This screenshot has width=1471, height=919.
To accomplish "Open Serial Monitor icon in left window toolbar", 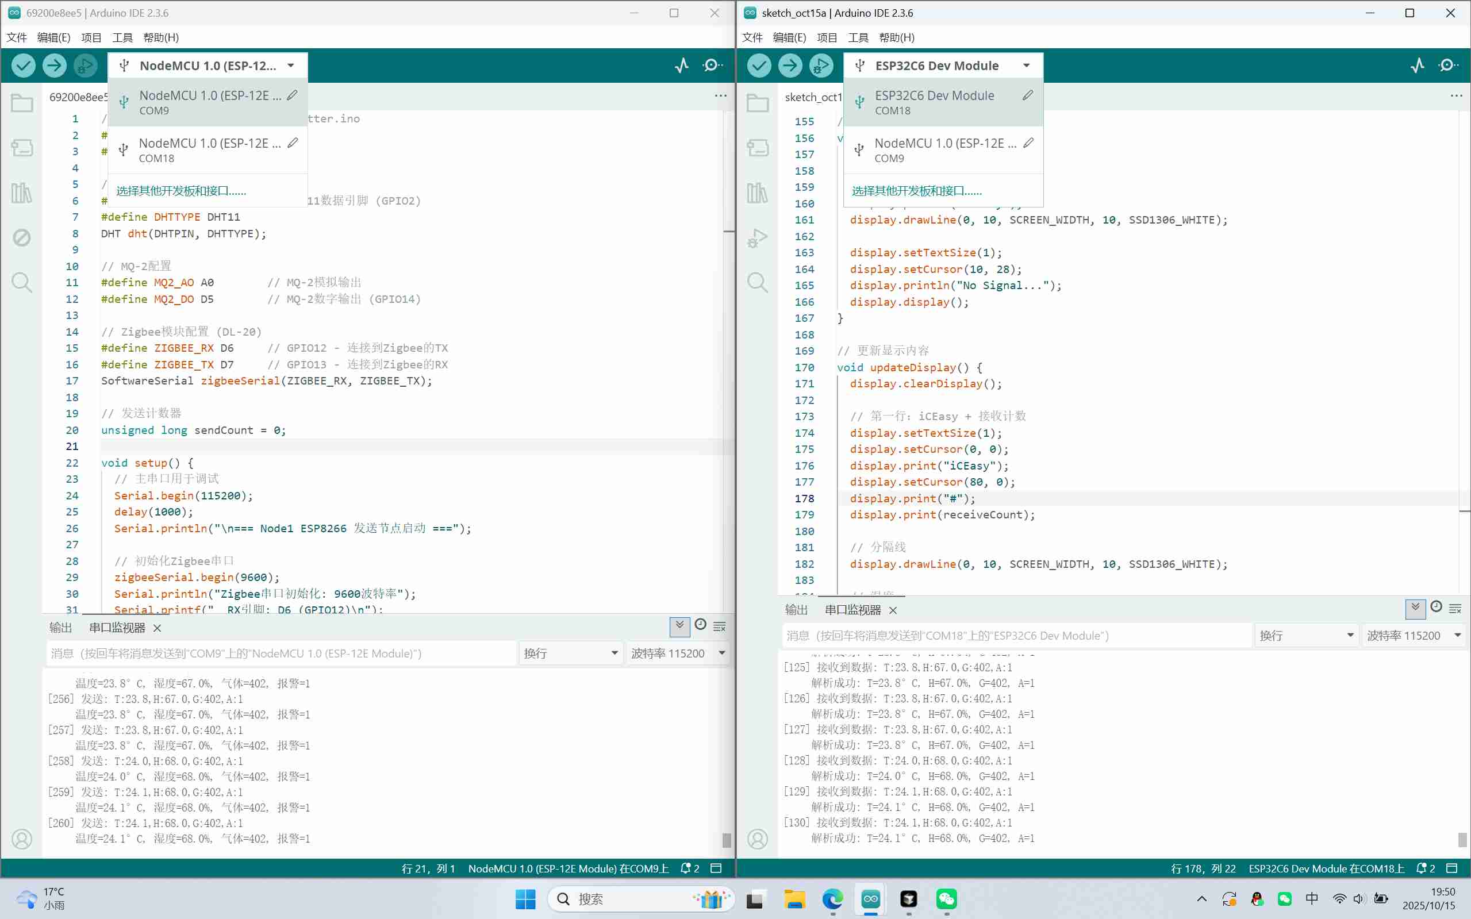I will pyautogui.click(x=712, y=65).
